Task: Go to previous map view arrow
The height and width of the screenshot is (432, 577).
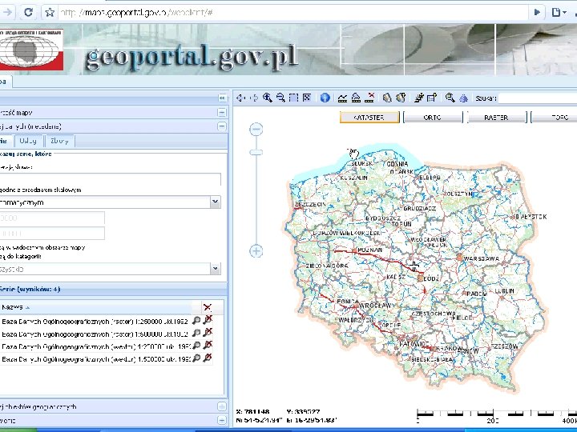Action: click(x=240, y=98)
